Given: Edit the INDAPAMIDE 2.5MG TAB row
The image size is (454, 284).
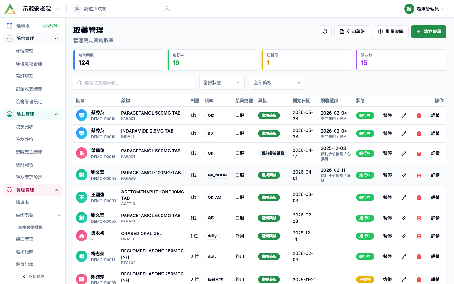Looking at the screenshot, I should (404, 133).
